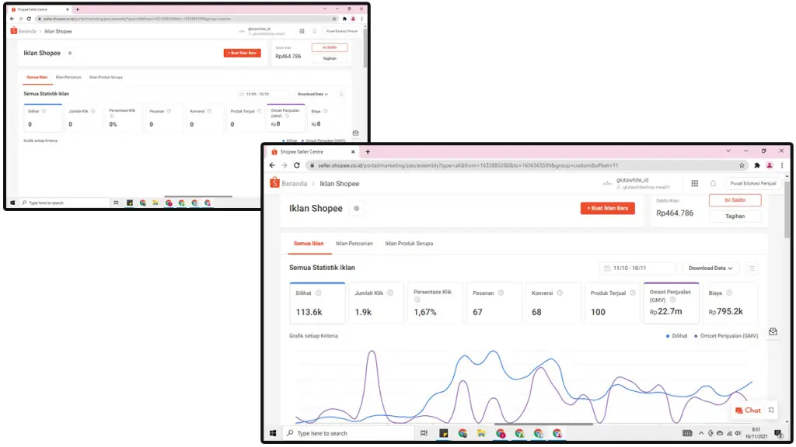Open settings gear in back window
Viewport: 796px width, 447px height.
click(70, 54)
